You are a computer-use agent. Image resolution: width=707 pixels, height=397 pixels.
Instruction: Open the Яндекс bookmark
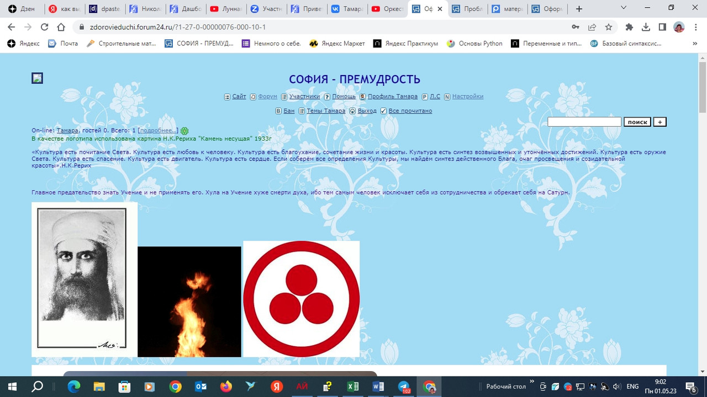point(23,44)
